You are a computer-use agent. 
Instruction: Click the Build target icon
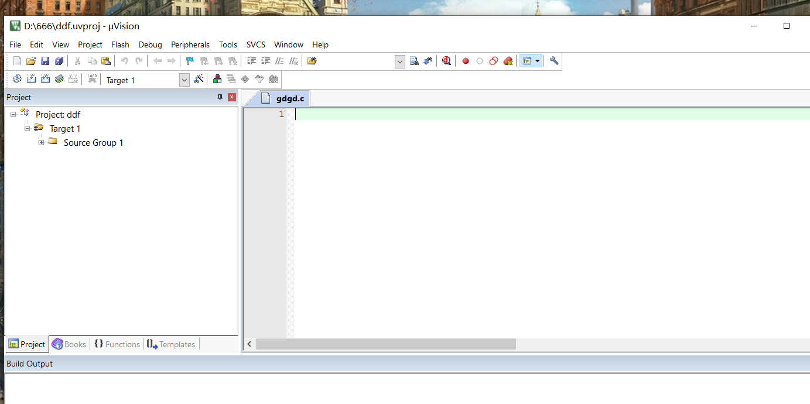(x=31, y=80)
